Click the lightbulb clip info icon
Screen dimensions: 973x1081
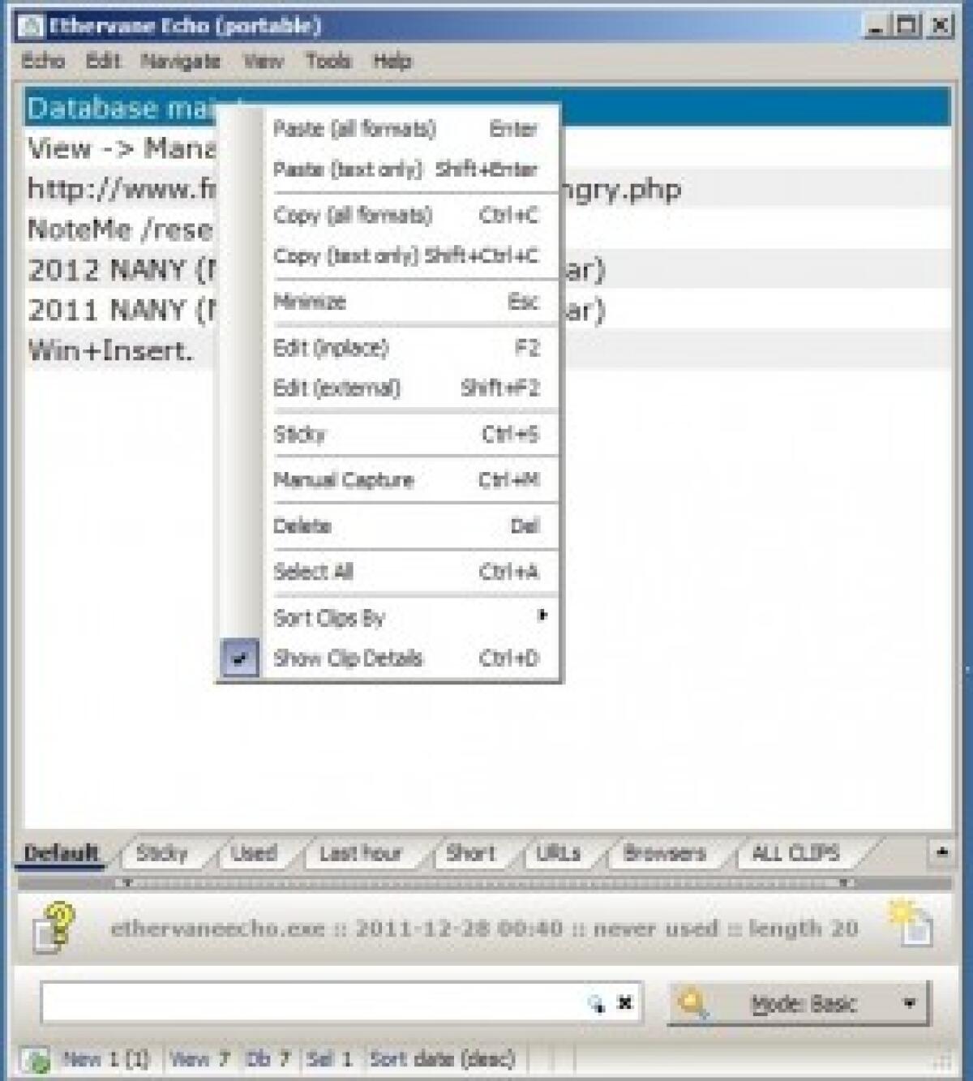point(55,927)
